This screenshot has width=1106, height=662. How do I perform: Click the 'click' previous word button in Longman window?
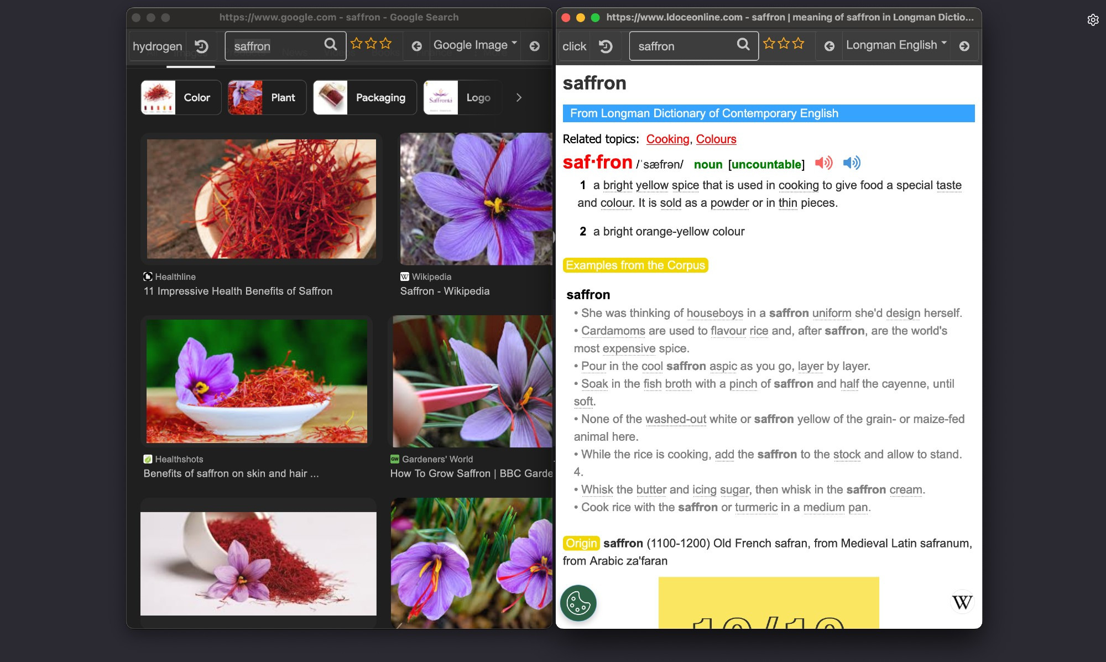click(574, 46)
